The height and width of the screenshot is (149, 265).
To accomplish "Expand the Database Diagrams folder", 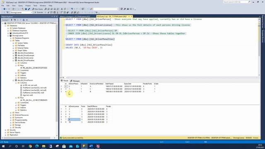I will coord(11,38).
